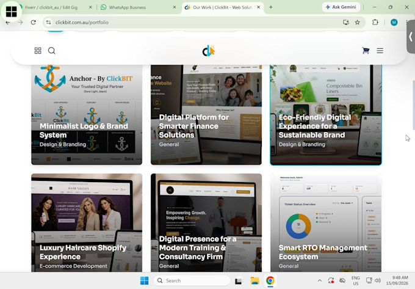The image size is (415, 289).
Task: Select Our Work ClickBit tab
Action: [222, 7]
